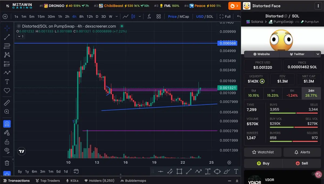Switch to the KOLs tab
The width and height of the screenshot is (324, 184).
(72, 180)
